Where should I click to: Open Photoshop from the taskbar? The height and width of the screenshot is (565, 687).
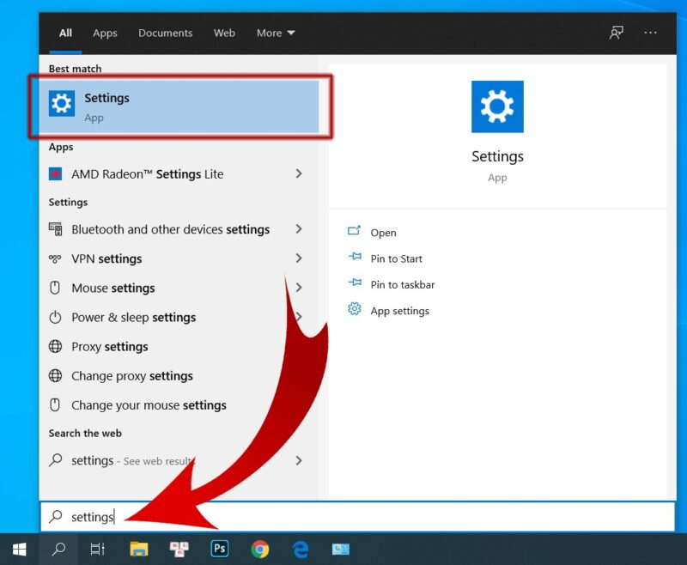(x=220, y=549)
